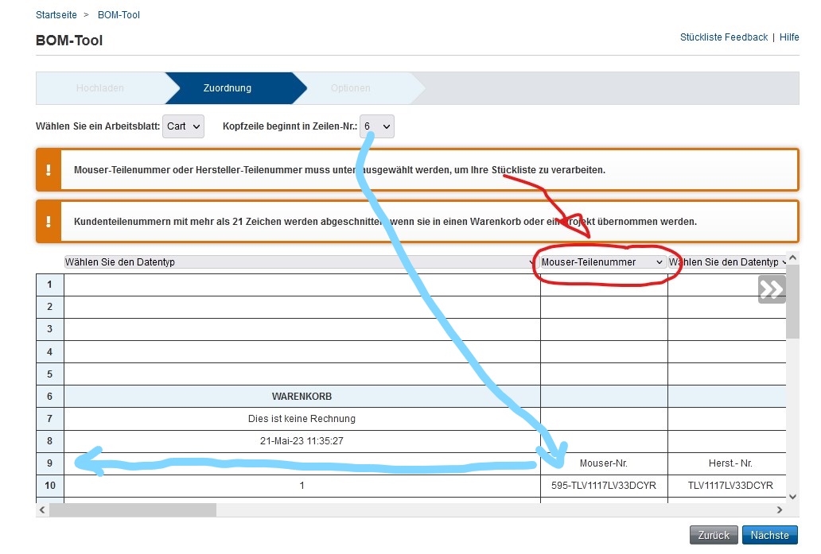Select the Zuordnung step
This screenshot has width=821, height=554.
tap(228, 88)
